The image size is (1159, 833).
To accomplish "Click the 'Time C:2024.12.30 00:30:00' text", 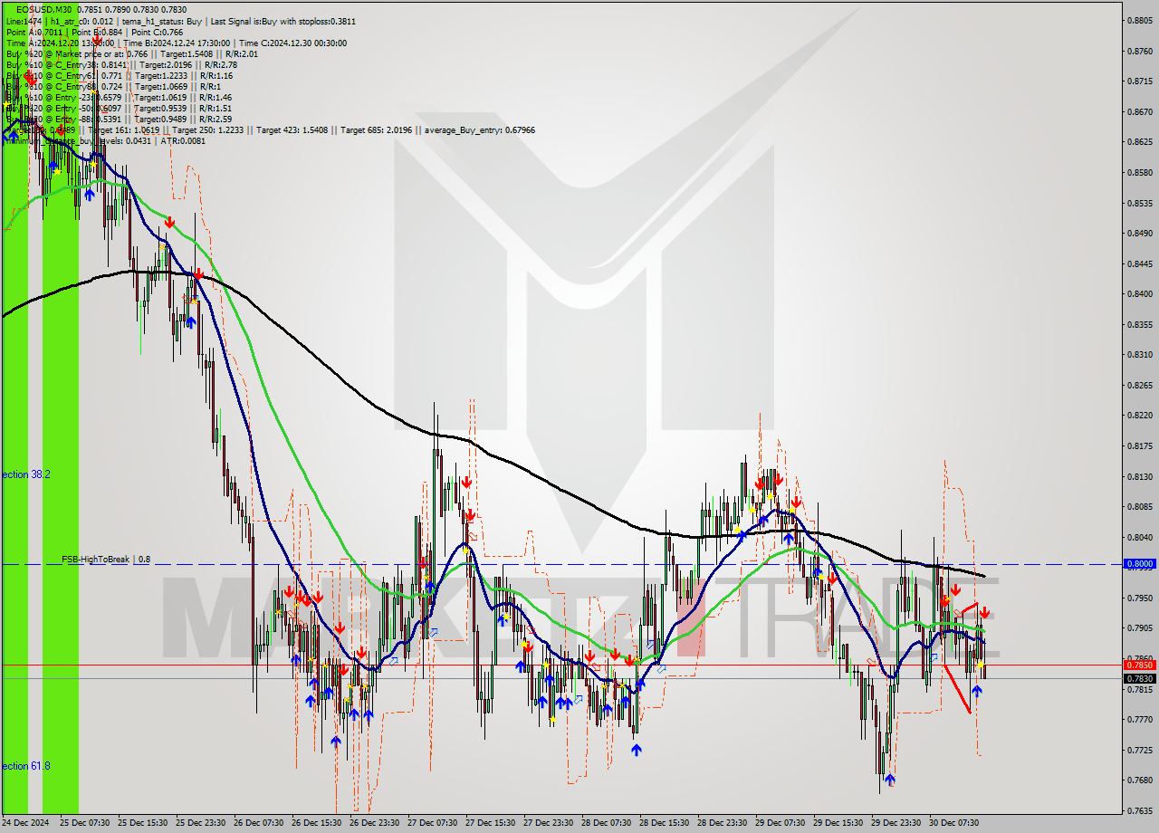I will pos(292,43).
